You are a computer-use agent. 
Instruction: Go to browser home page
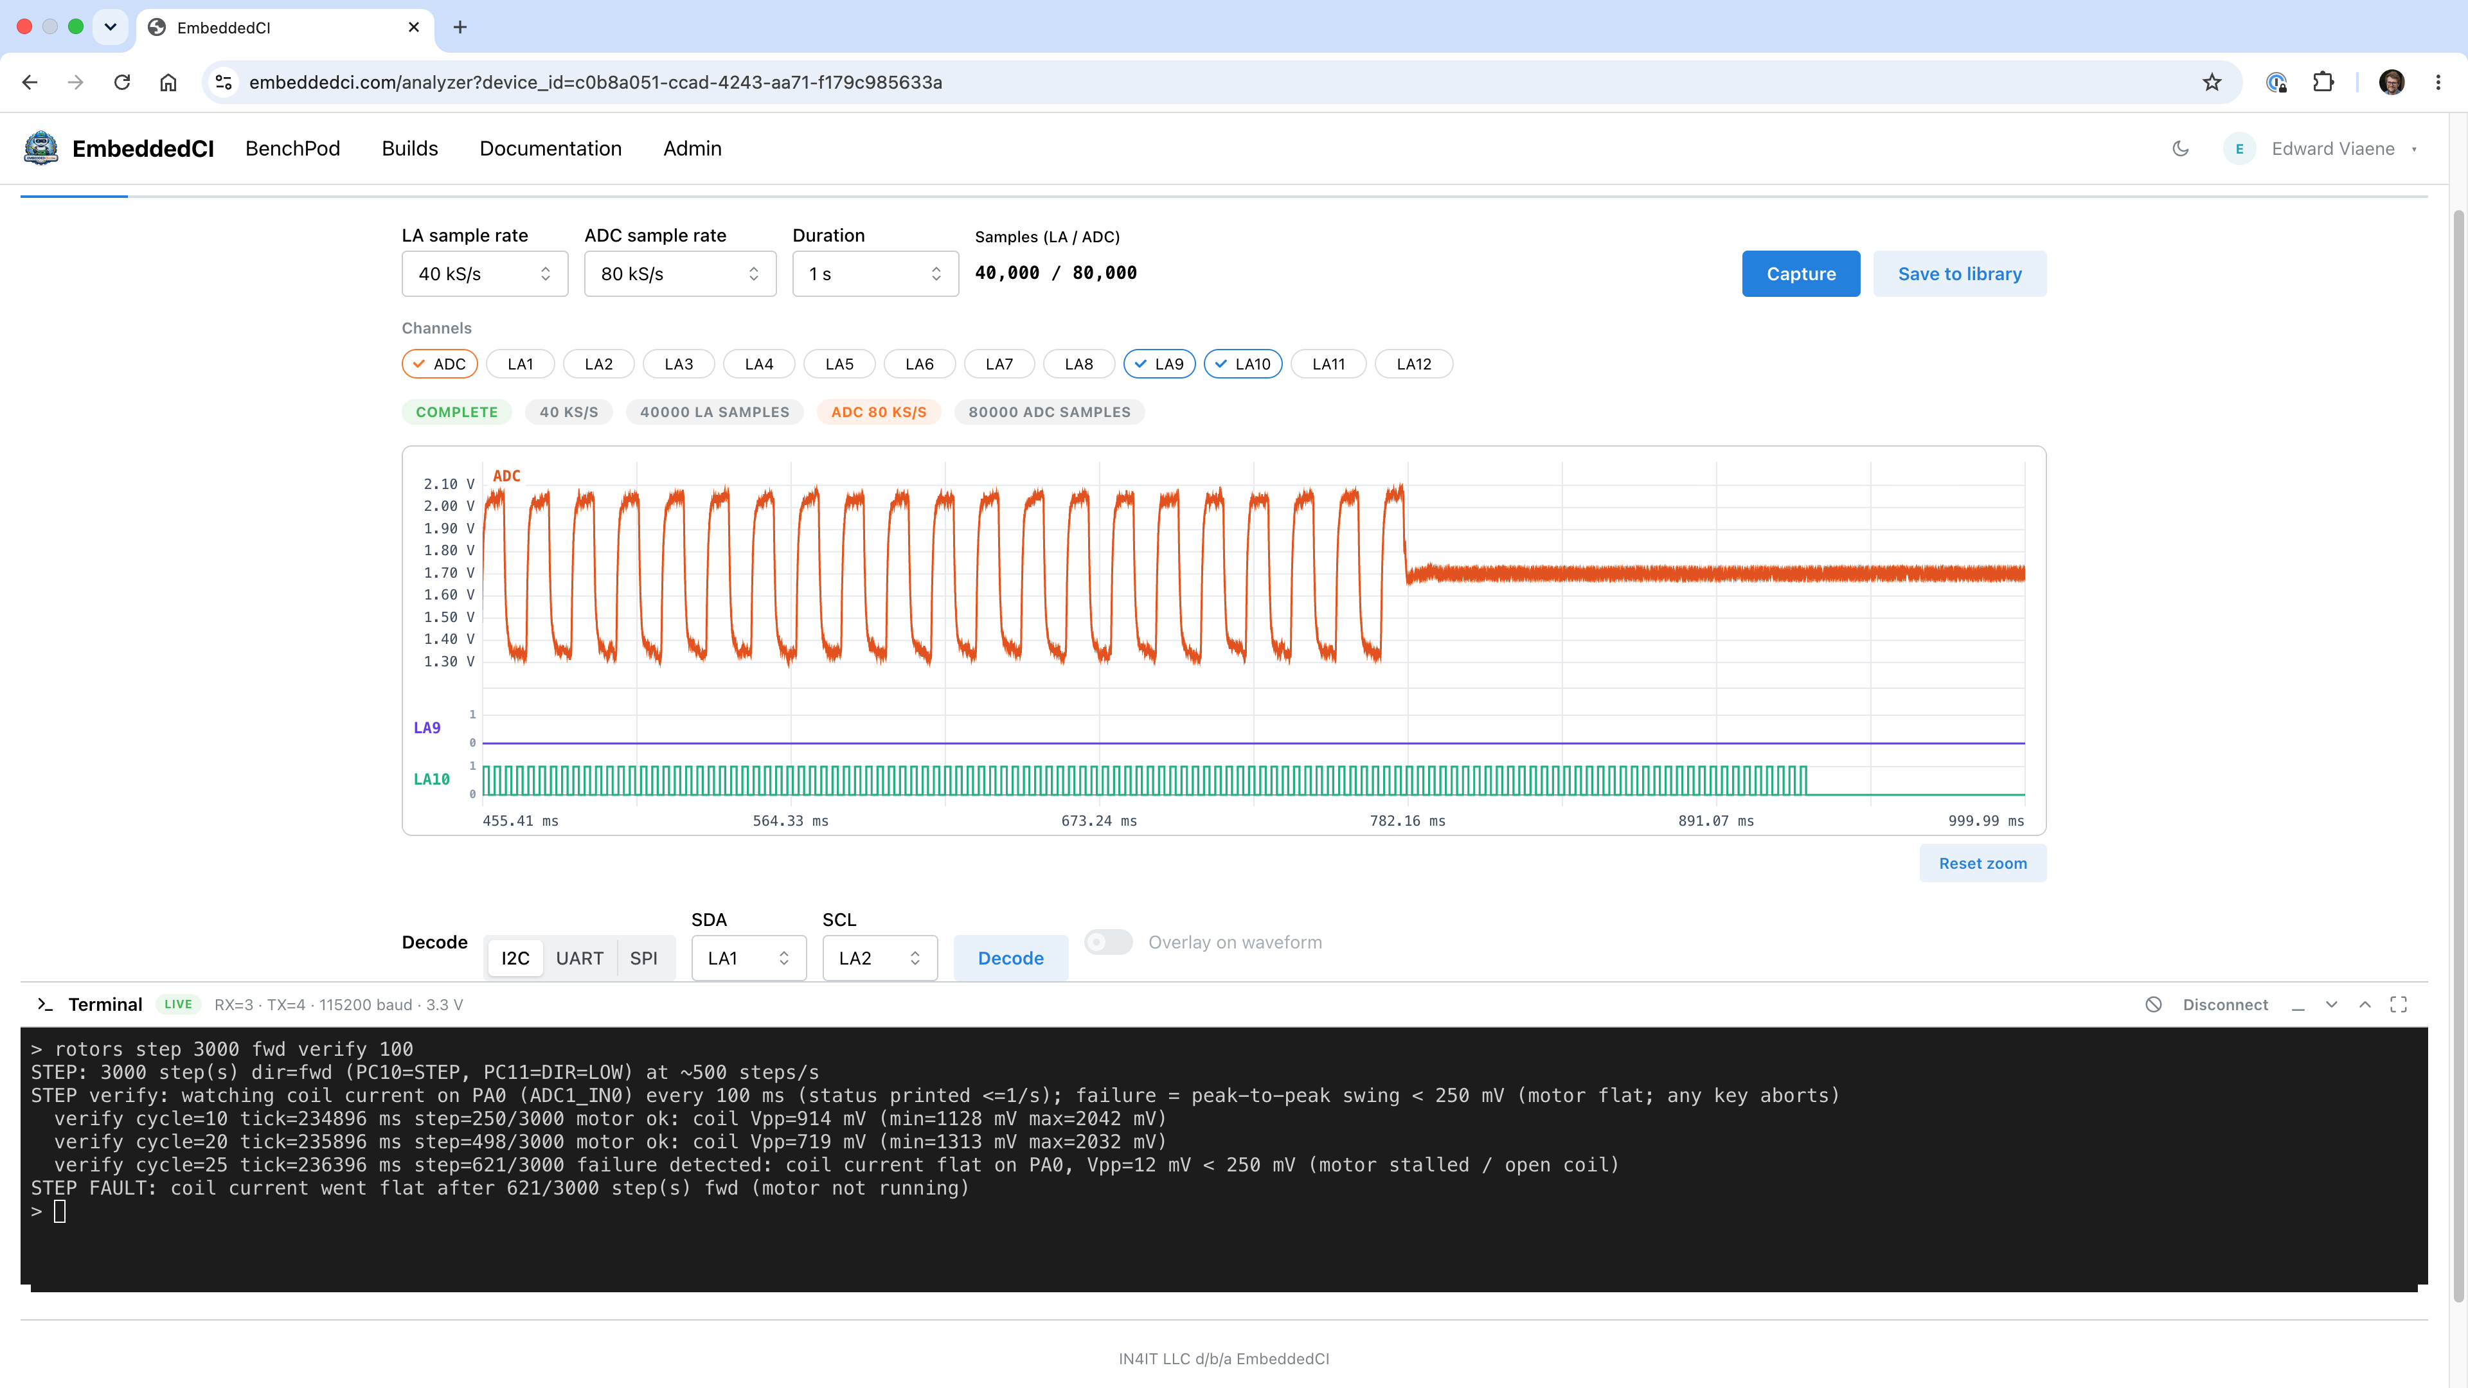click(x=168, y=82)
